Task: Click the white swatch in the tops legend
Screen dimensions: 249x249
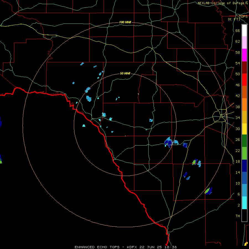Action: tap(244, 30)
